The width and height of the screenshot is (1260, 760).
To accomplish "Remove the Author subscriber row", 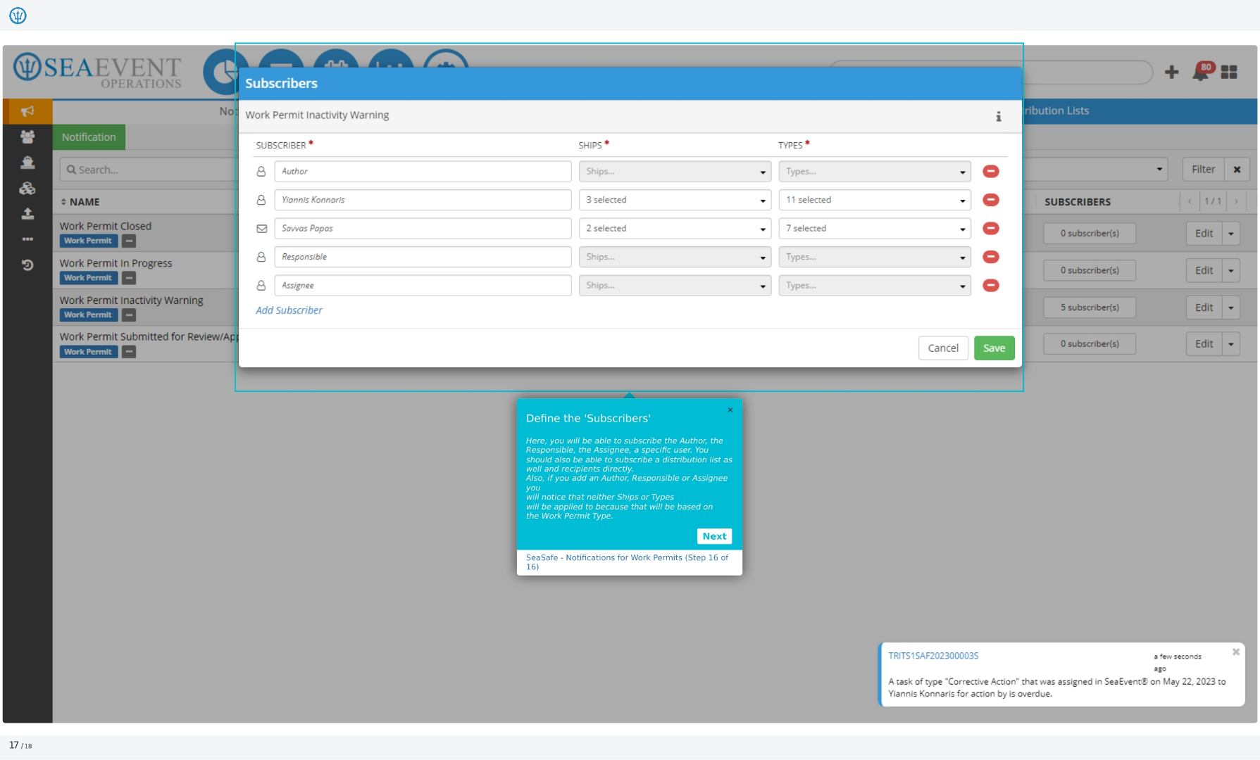I will pyautogui.click(x=990, y=171).
